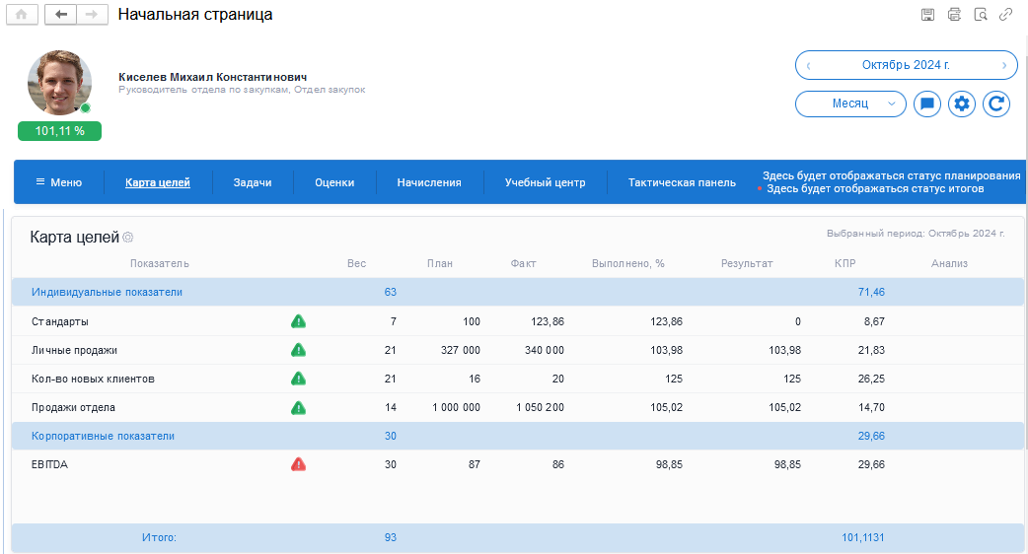
Task: Click the green status icon for Стандарты
Action: point(298,321)
